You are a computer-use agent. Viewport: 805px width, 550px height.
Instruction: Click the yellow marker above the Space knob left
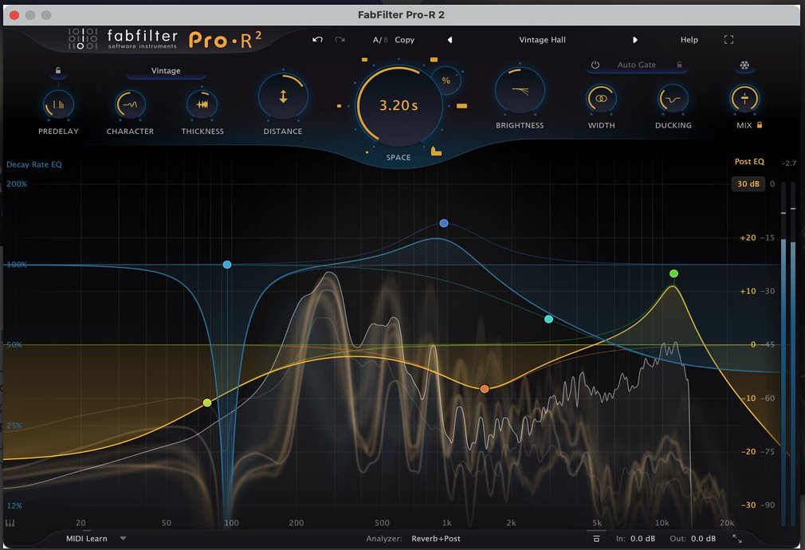(x=364, y=60)
